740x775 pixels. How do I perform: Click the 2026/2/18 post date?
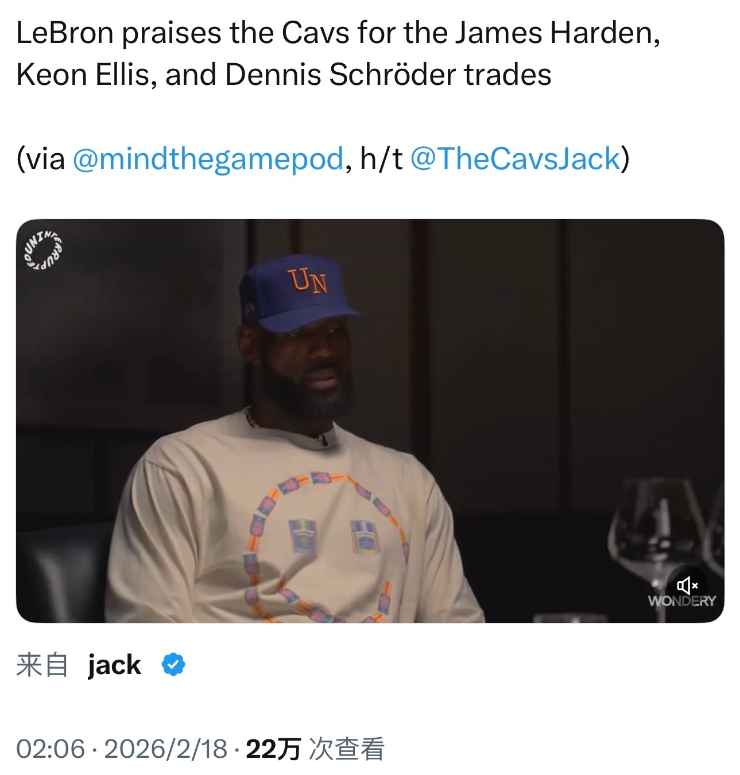point(166,749)
